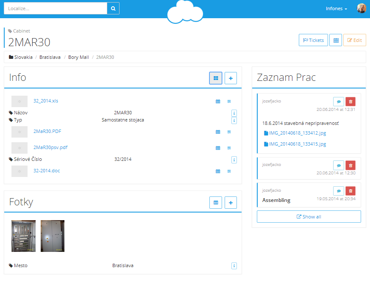Toggle grid view in Info panel
Viewport: 370px width, 301px height.
[216, 78]
